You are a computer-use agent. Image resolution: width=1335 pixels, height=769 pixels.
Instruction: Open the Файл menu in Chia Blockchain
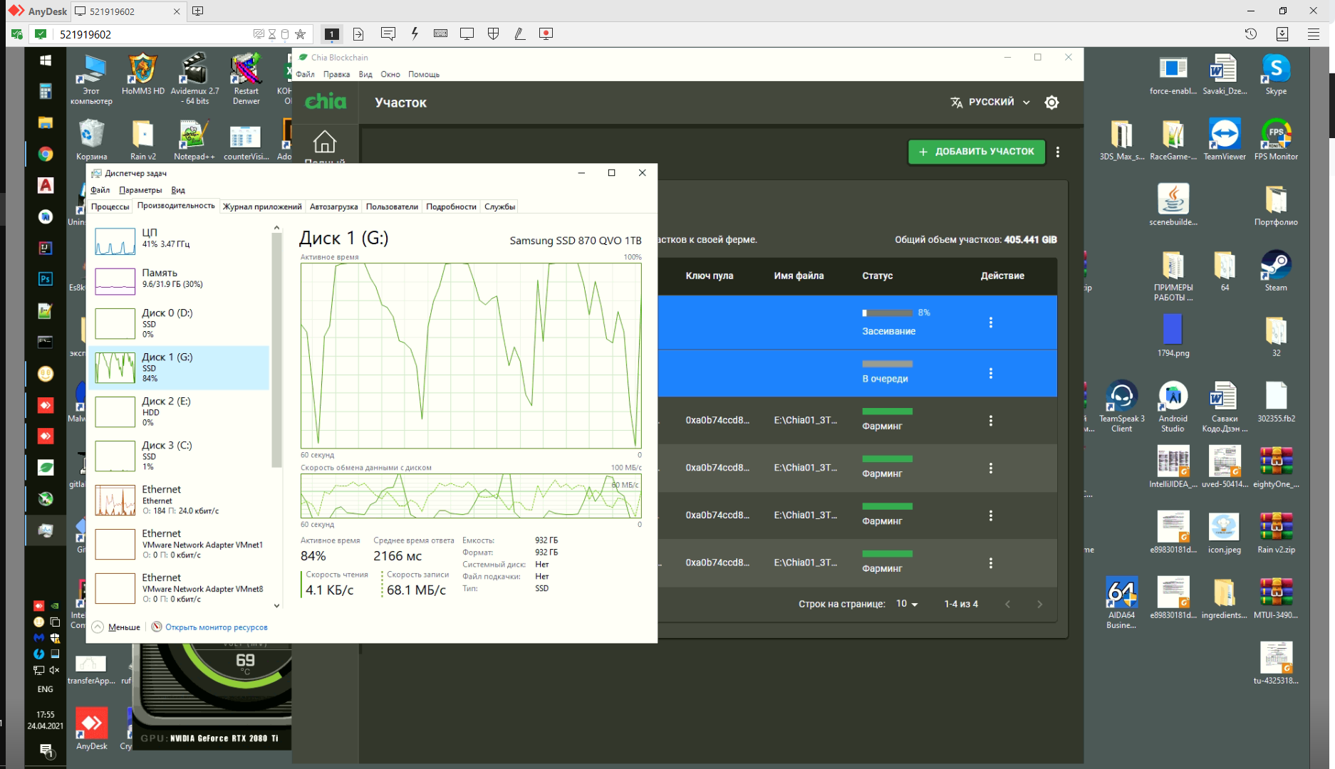pyautogui.click(x=306, y=74)
